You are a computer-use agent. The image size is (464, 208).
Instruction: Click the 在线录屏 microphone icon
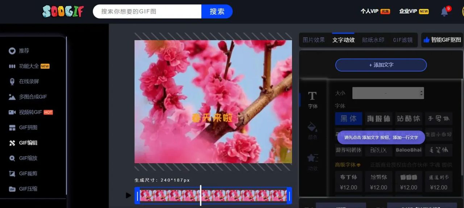coord(12,81)
